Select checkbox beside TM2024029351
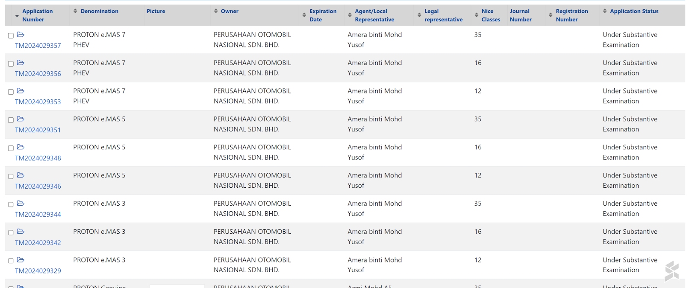 point(11,120)
